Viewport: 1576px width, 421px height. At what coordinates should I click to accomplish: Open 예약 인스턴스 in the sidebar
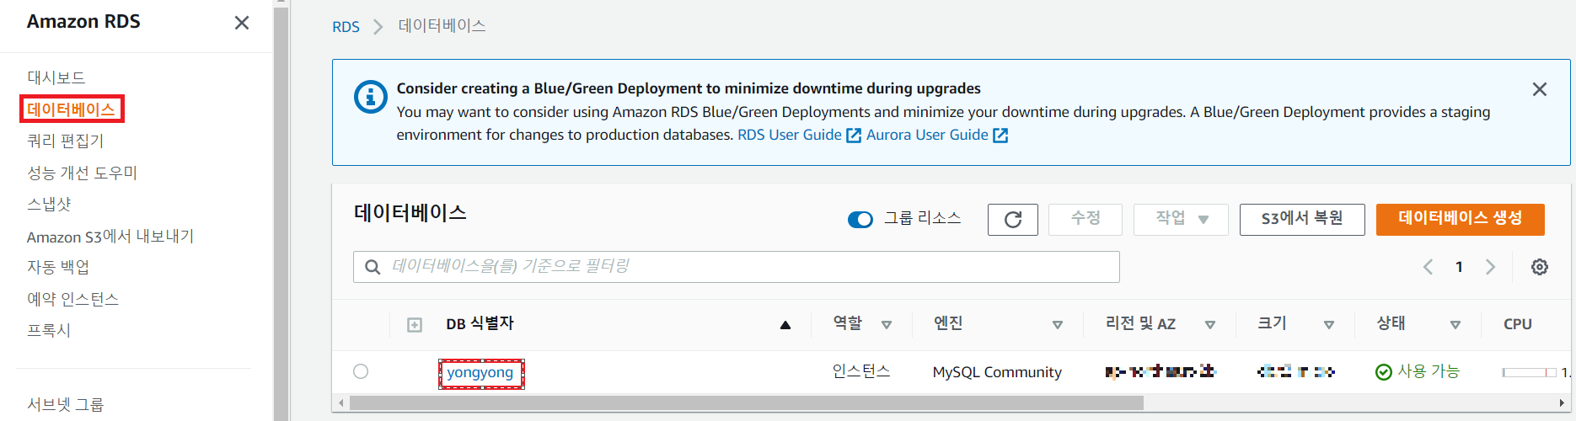click(x=73, y=299)
